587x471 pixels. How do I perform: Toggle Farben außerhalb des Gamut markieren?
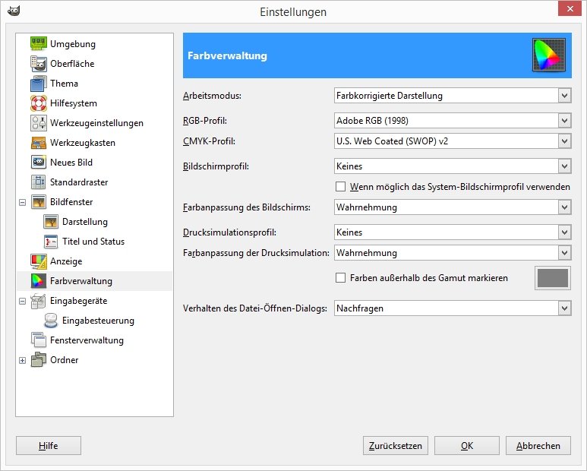[x=341, y=278]
